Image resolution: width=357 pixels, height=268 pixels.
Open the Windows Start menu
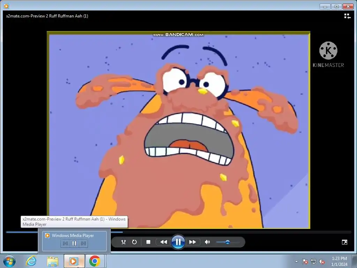coord(9,261)
